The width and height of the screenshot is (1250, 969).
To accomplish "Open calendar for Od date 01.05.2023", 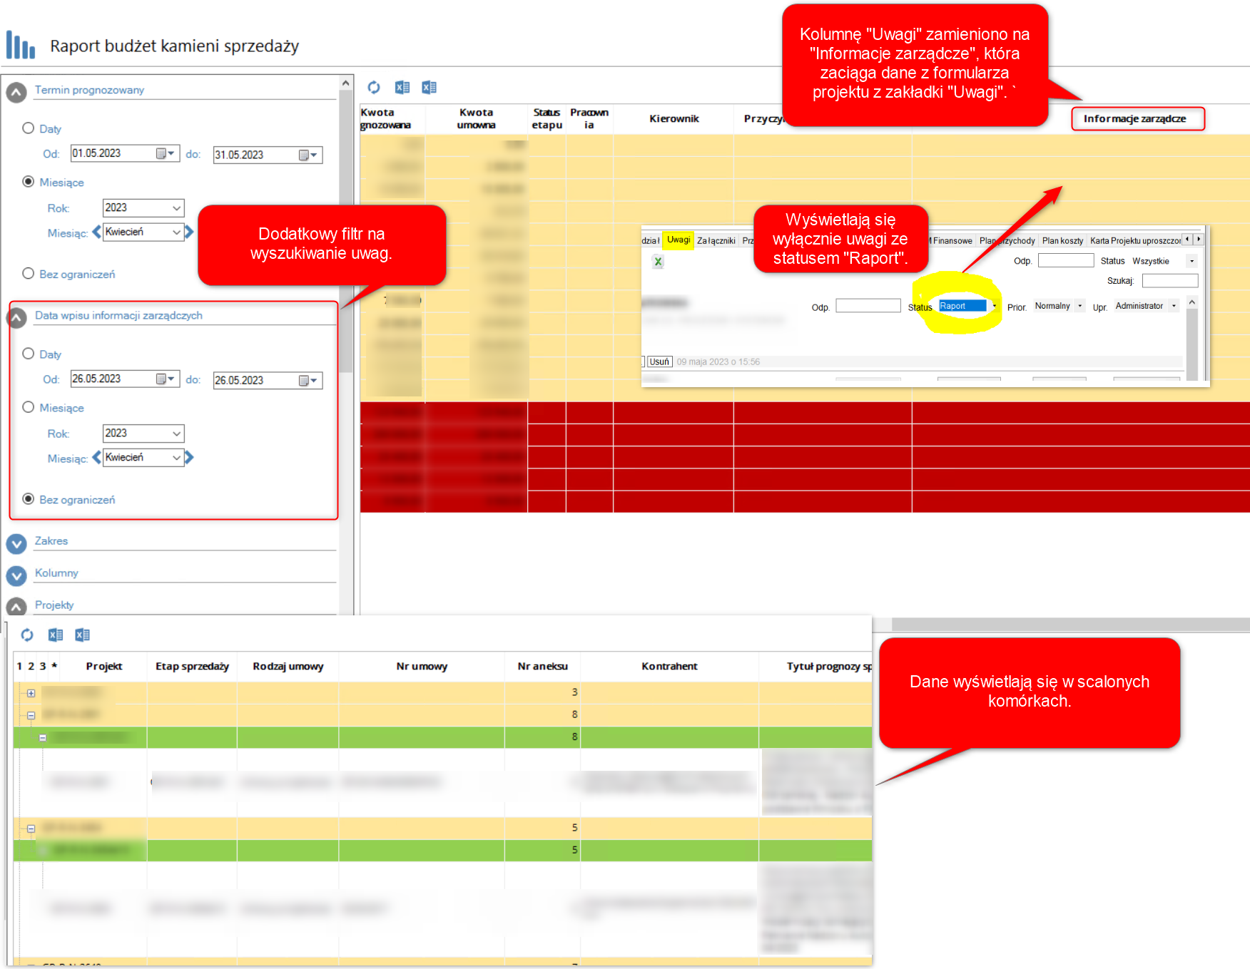I will pyautogui.click(x=166, y=153).
